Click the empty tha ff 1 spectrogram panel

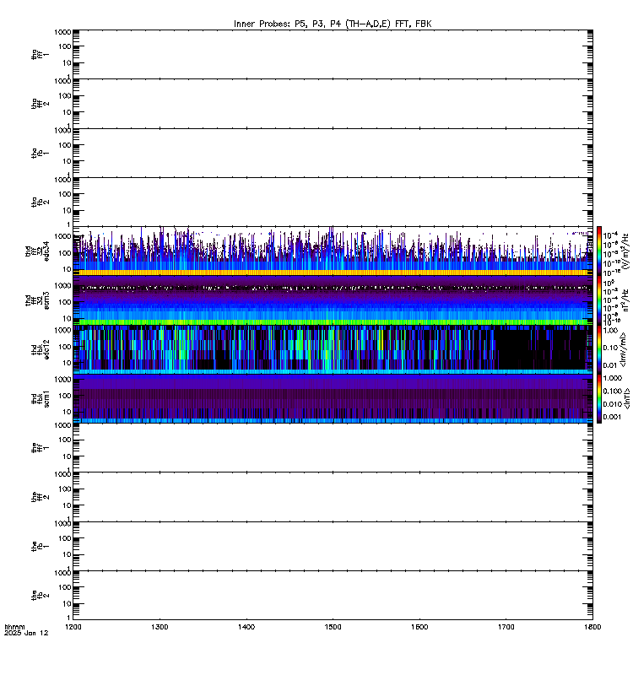333,54
